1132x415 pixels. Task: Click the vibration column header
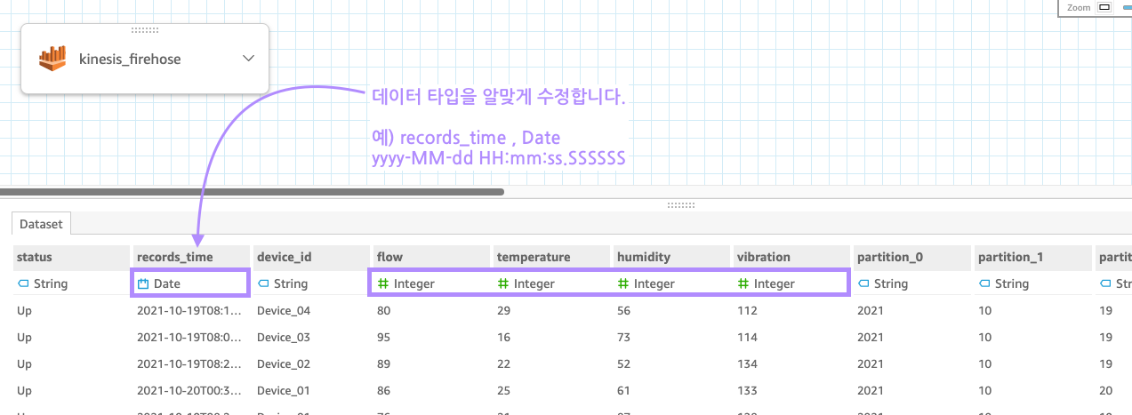tap(791, 257)
